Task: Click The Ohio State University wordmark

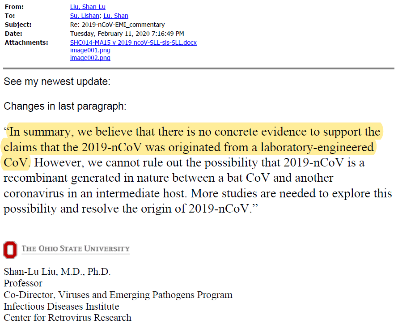Action: point(75,249)
